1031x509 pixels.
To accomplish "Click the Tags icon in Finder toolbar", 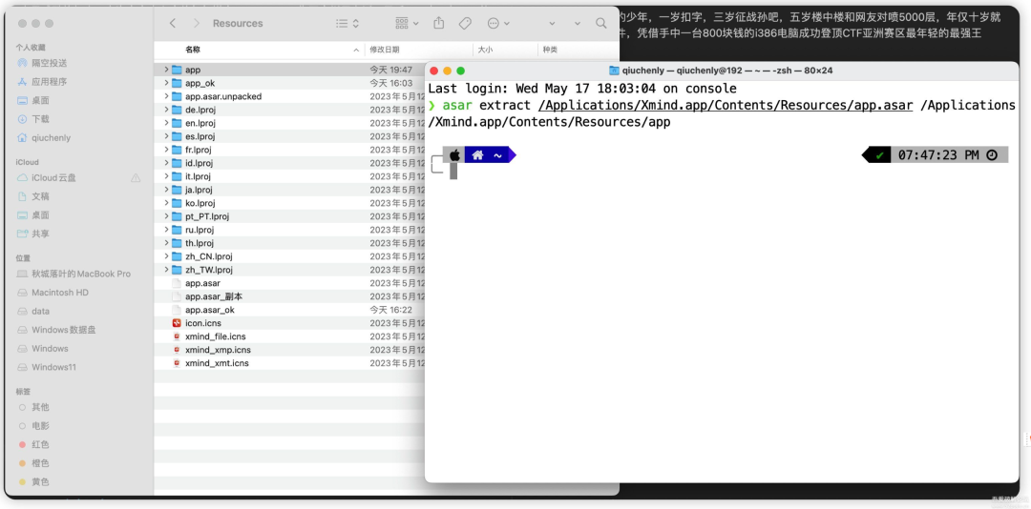I will point(465,23).
